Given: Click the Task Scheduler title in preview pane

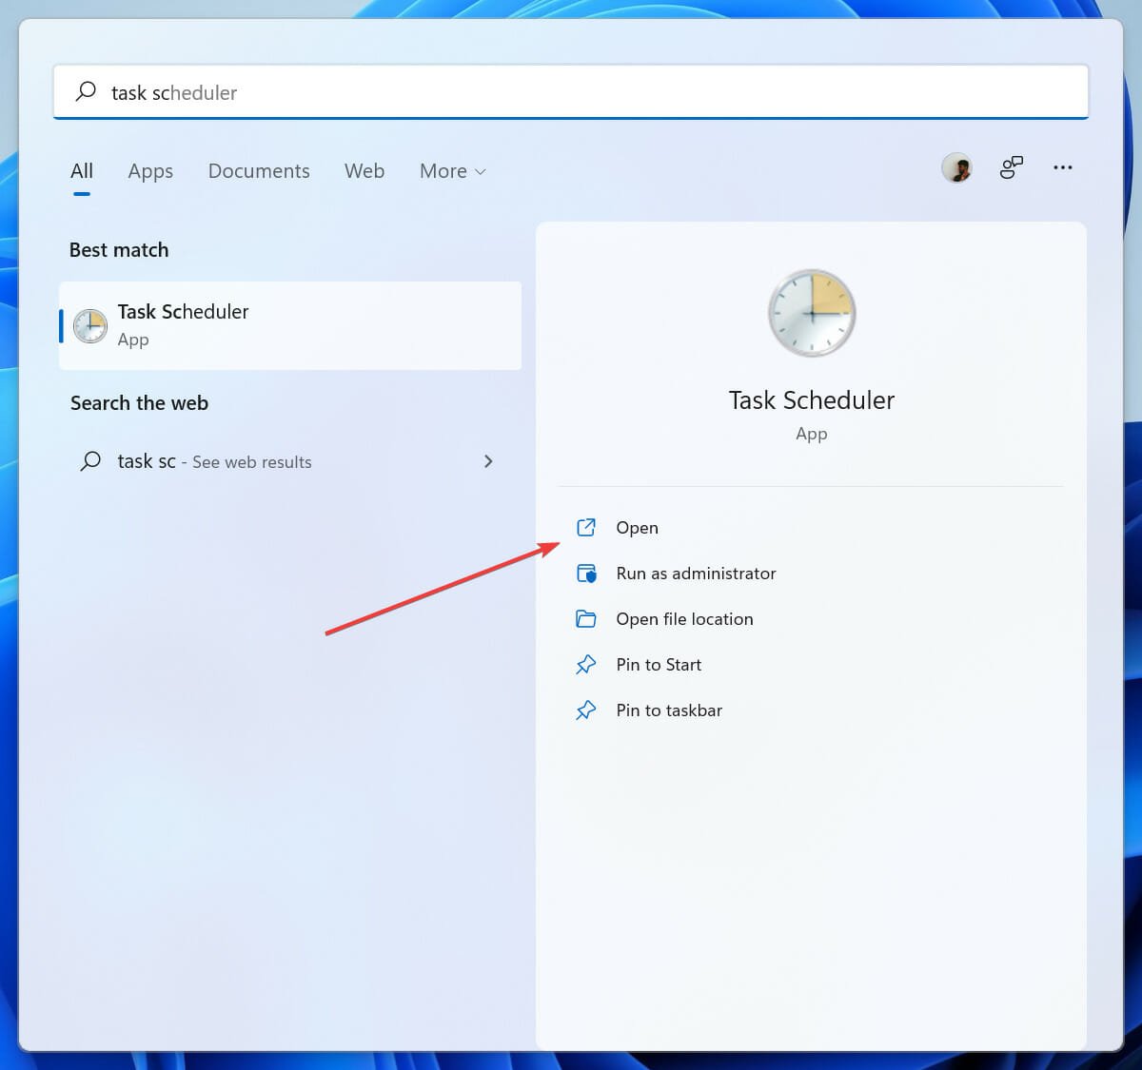Looking at the screenshot, I should tap(812, 400).
